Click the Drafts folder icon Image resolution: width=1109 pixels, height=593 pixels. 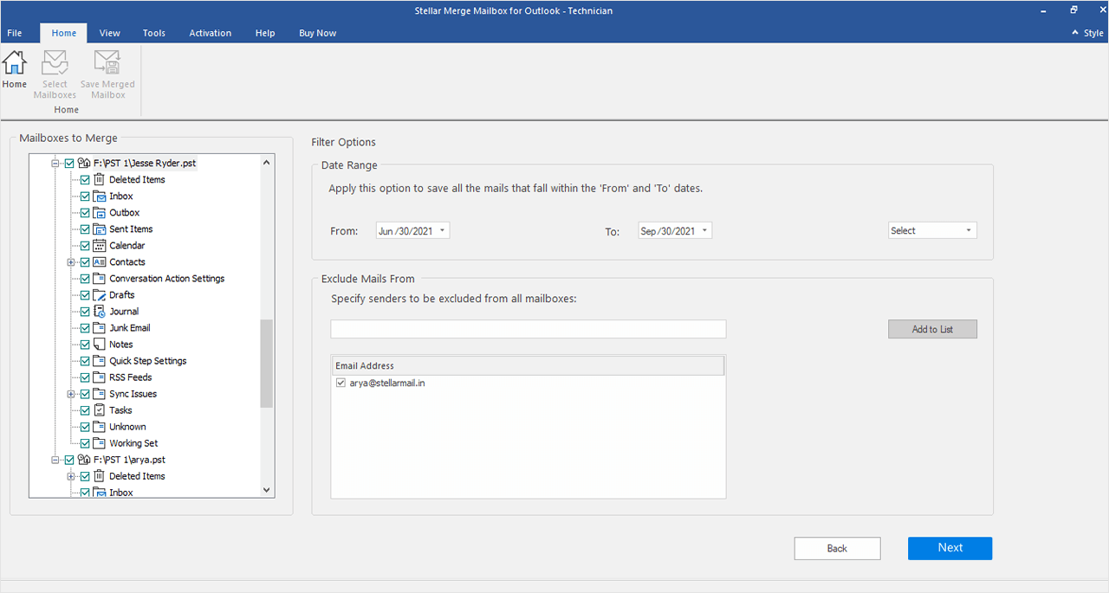click(x=100, y=294)
